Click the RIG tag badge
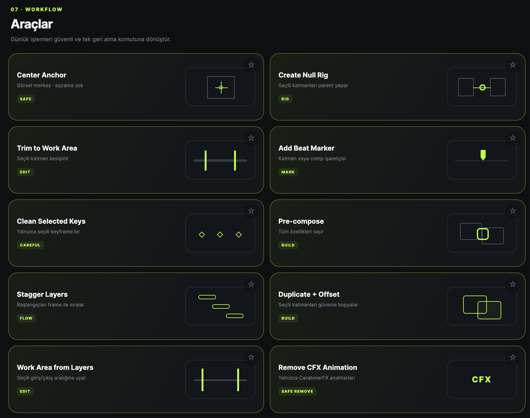Screen dimensions: 530x418 tap(285, 99)
